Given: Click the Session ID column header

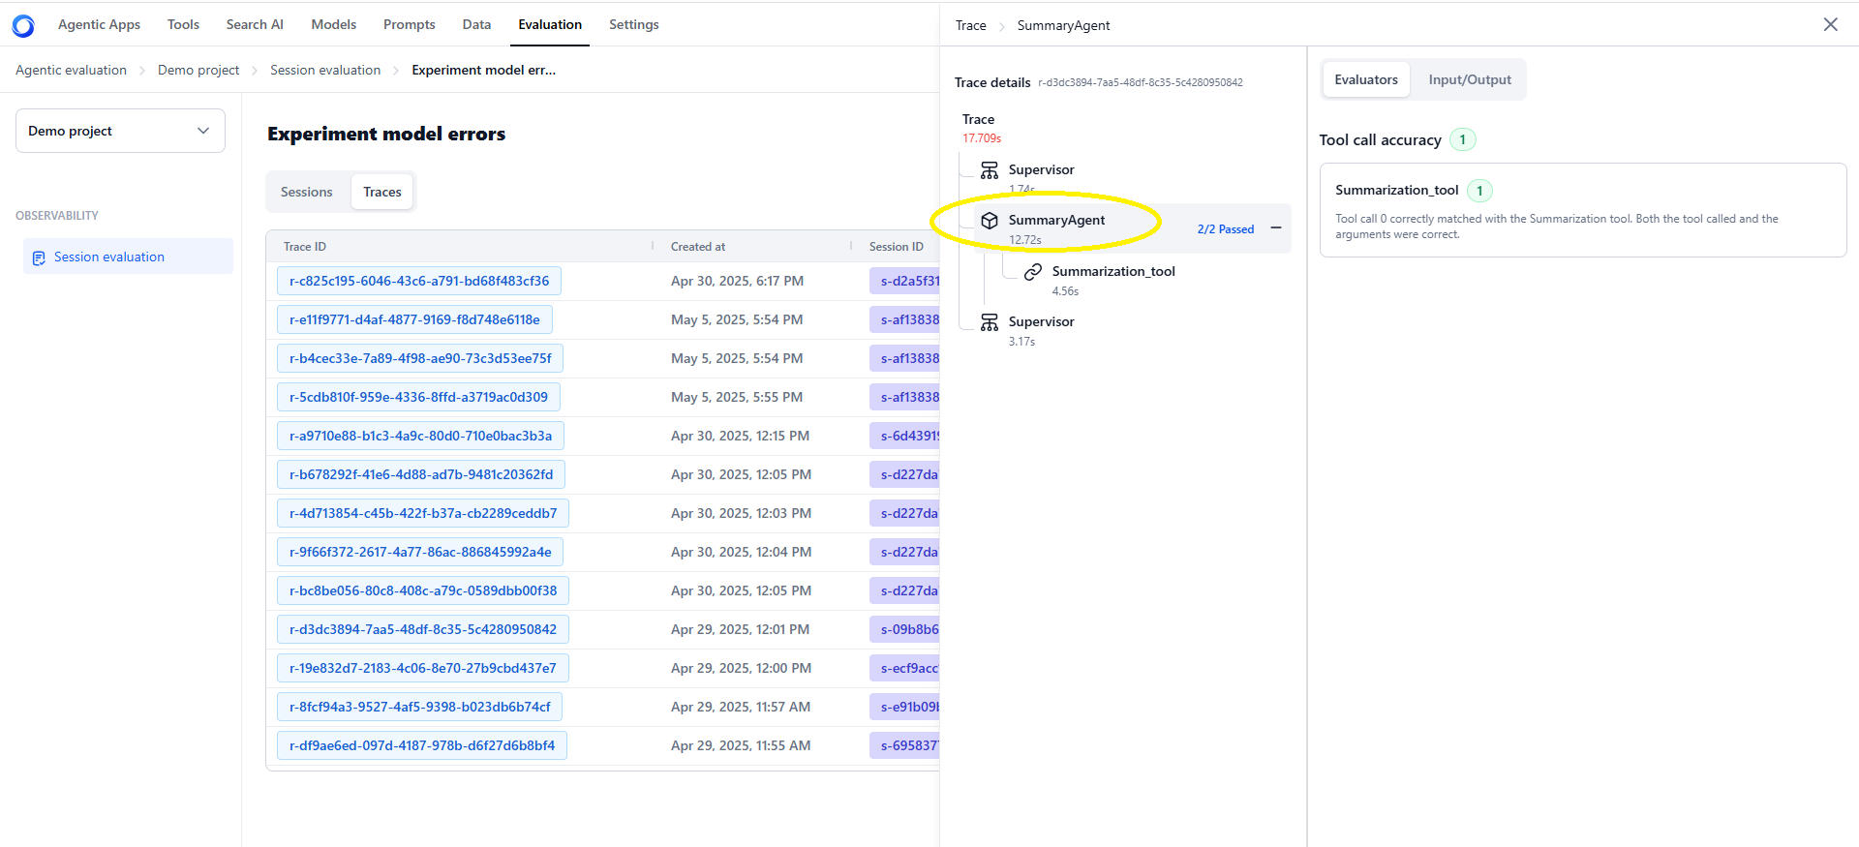Looking at the screenshot, I should click(897, 247).
